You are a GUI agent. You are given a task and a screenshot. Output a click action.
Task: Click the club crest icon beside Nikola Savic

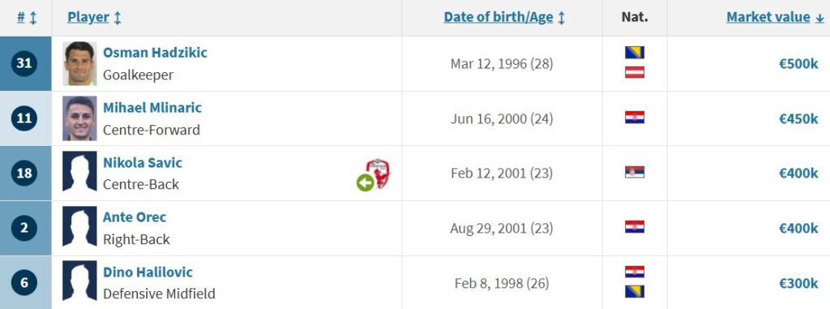378,174
